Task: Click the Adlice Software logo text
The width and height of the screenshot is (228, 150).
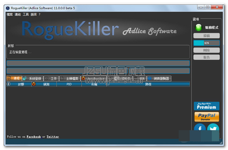Action: coord(150,31)
